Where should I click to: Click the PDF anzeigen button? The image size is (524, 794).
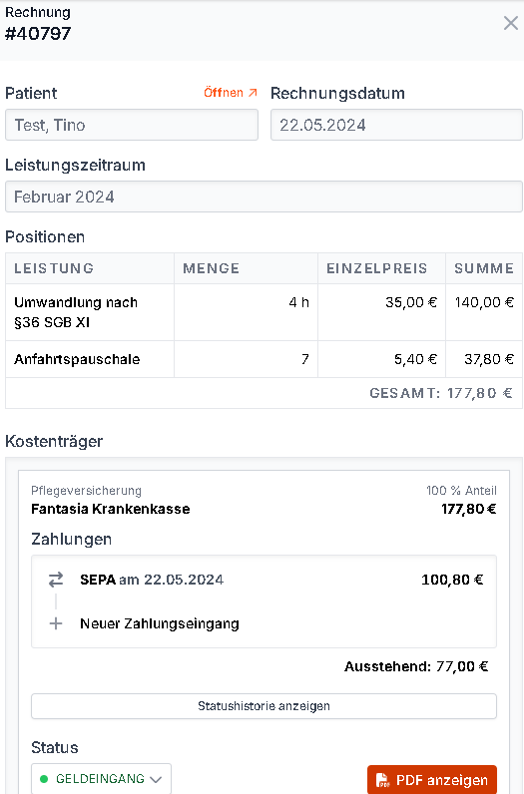(432, 779)
